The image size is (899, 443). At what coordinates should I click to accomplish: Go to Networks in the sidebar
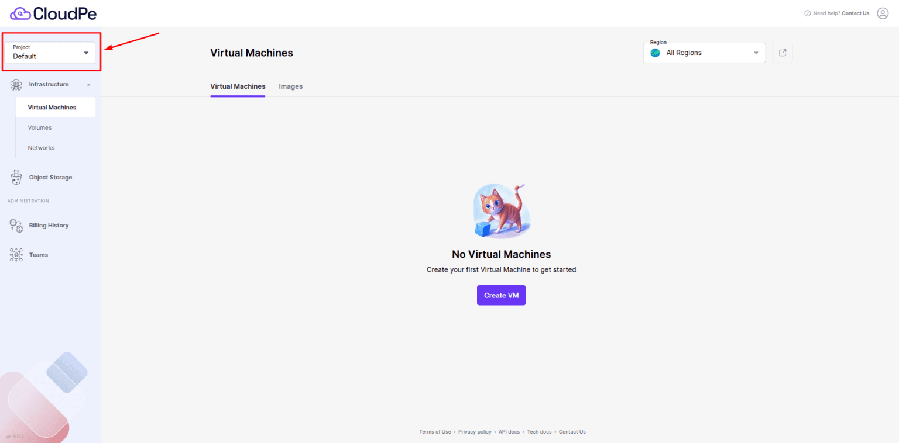point(41,148)
